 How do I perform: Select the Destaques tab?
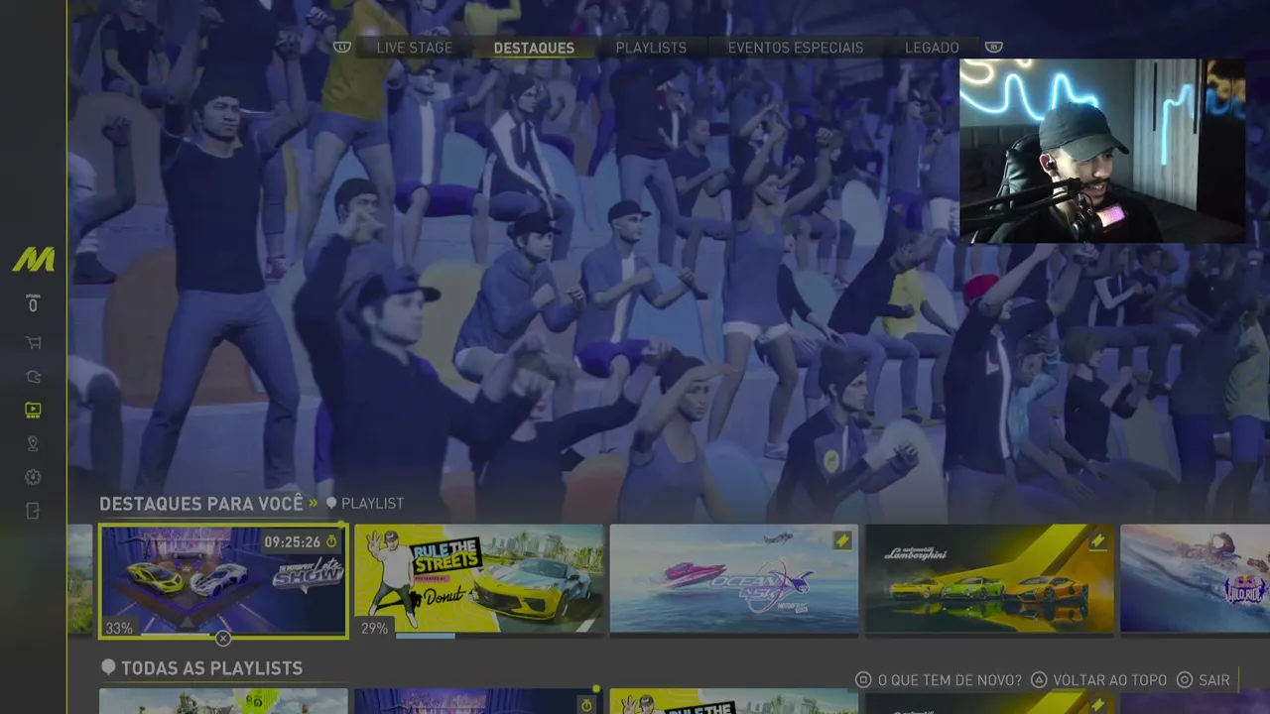534,48
